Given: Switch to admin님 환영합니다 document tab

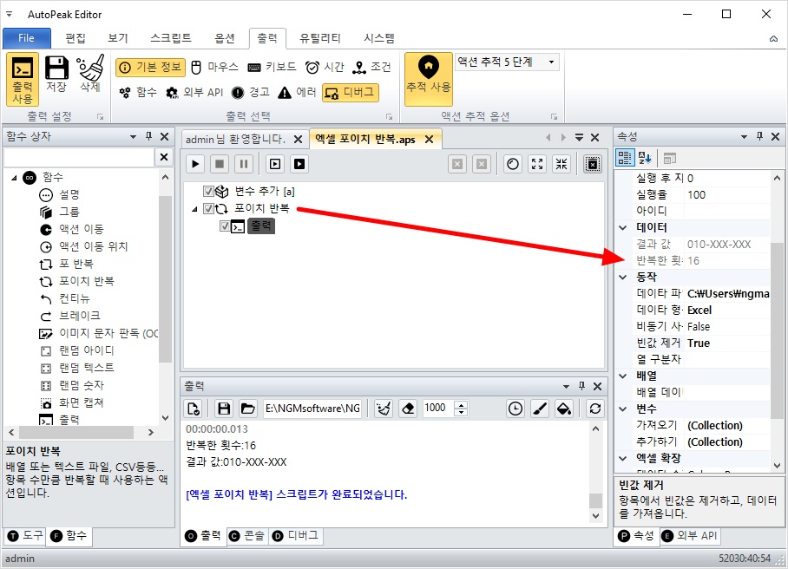Looking at the screenshot, I should click(x=235, y=139).
